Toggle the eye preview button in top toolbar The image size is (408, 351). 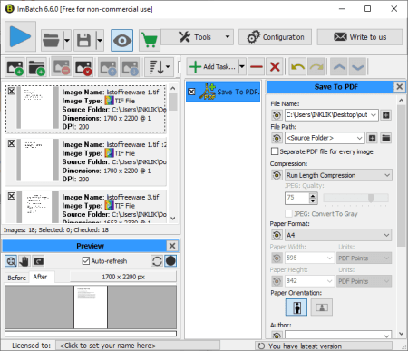click(121, 40)
